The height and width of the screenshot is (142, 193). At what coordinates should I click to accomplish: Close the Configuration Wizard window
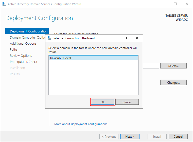pos(187,4)
